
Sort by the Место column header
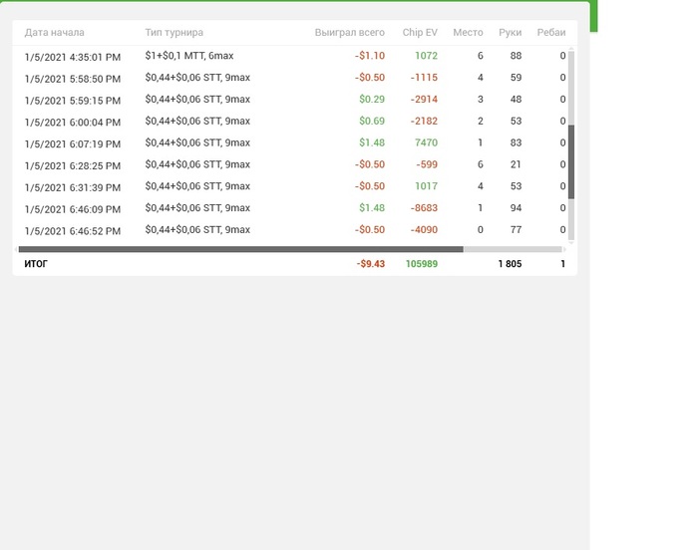(468, 33)
